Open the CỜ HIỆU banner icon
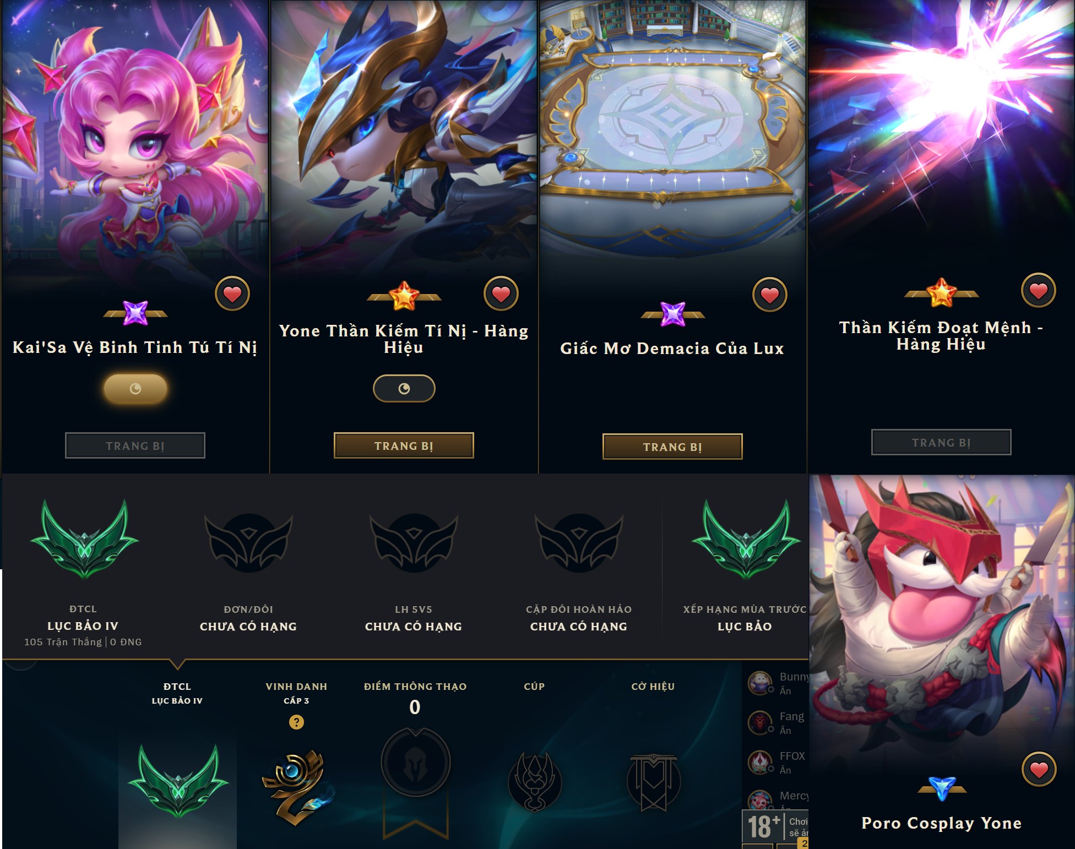Image resolution: width=1075 pixels, height=849 pixels. point(654,783)
